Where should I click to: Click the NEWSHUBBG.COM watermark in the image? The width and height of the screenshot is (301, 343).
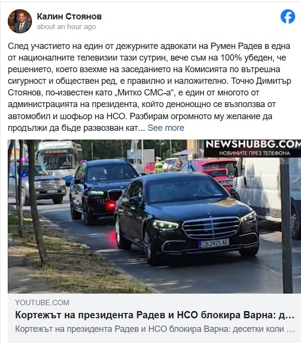(x=253, y=144)
